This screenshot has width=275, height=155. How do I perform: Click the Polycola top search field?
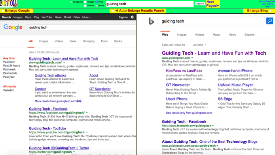coord(150,4)
